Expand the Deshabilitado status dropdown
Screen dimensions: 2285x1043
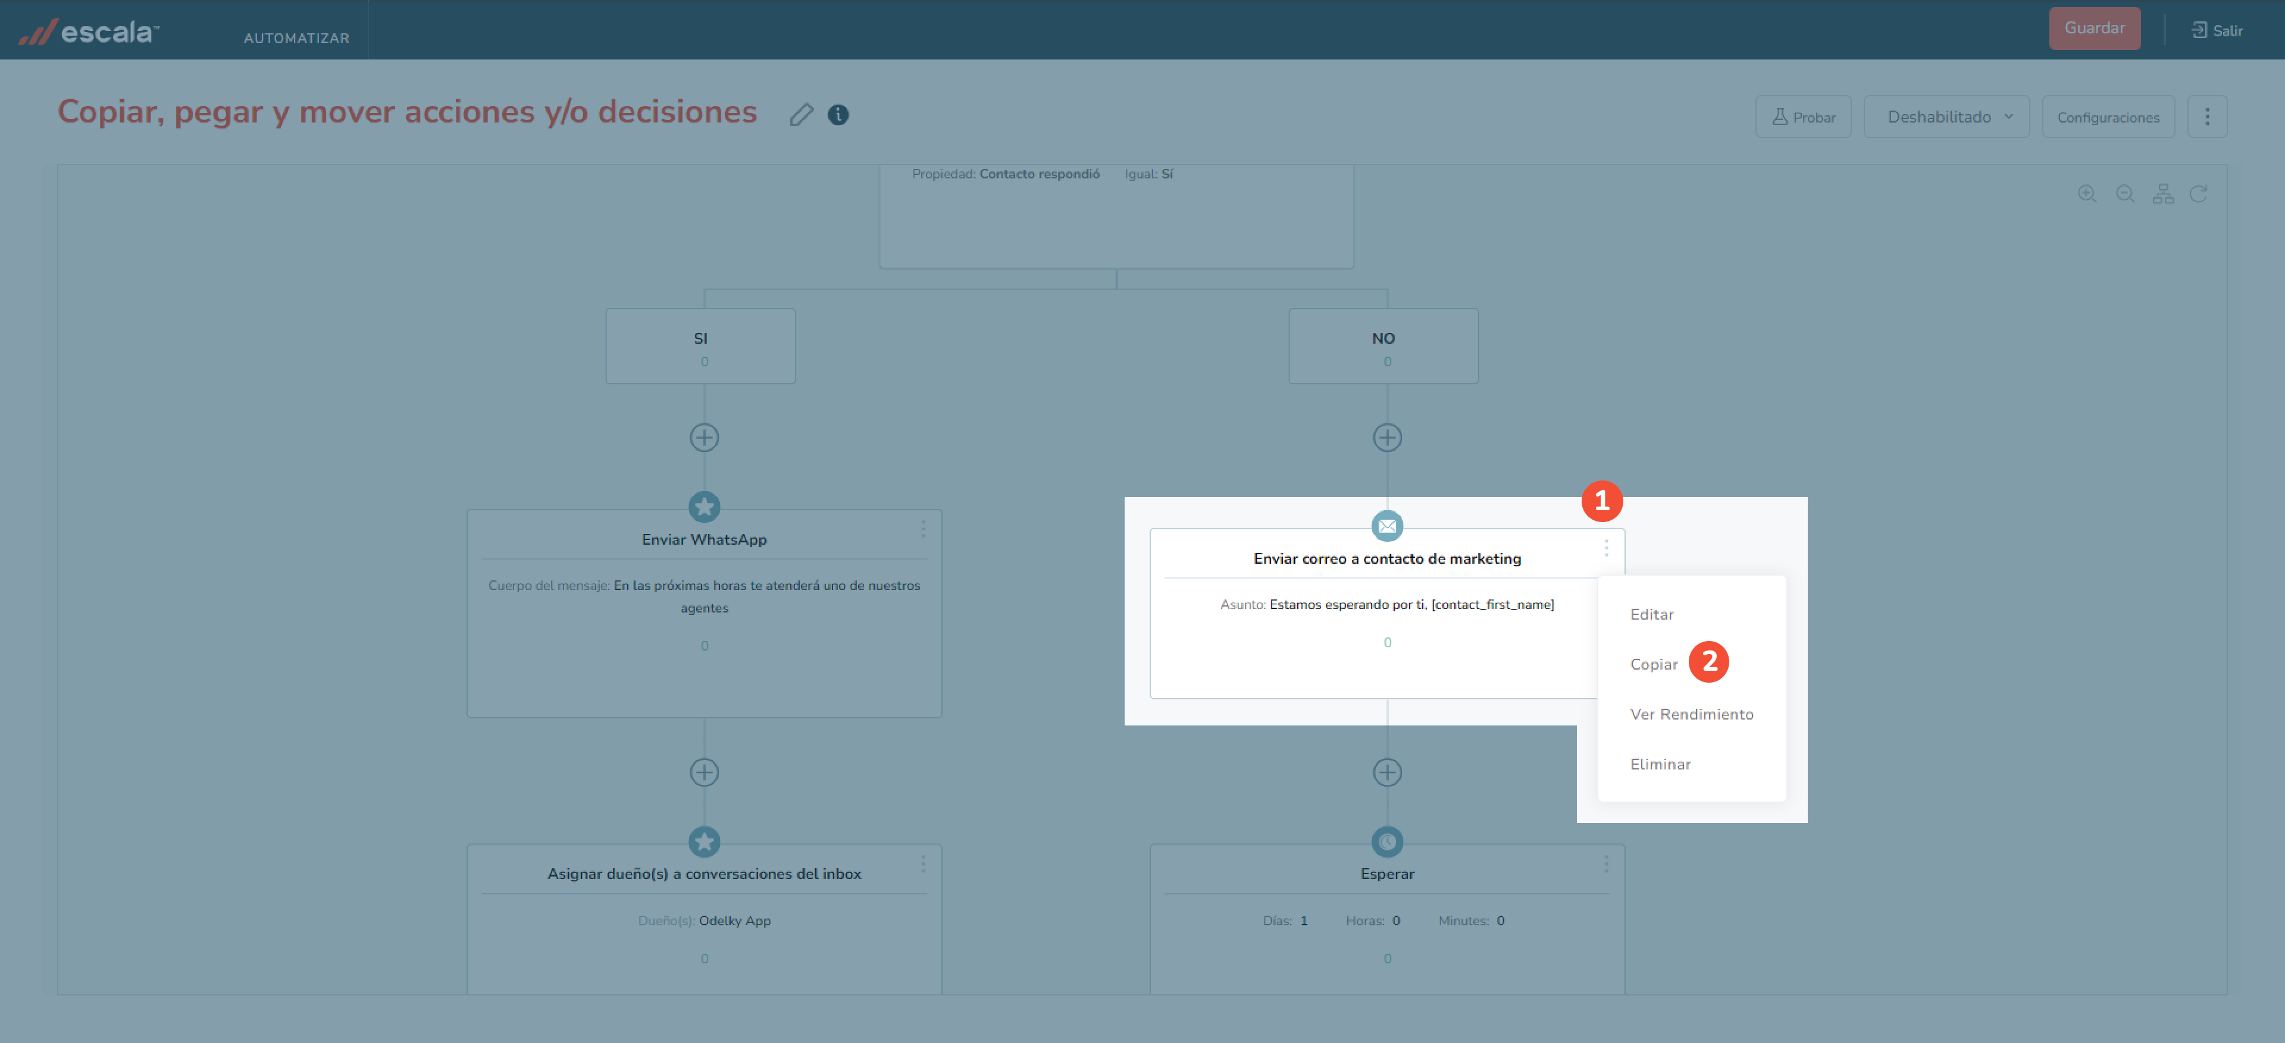[x=1946, y=117]
